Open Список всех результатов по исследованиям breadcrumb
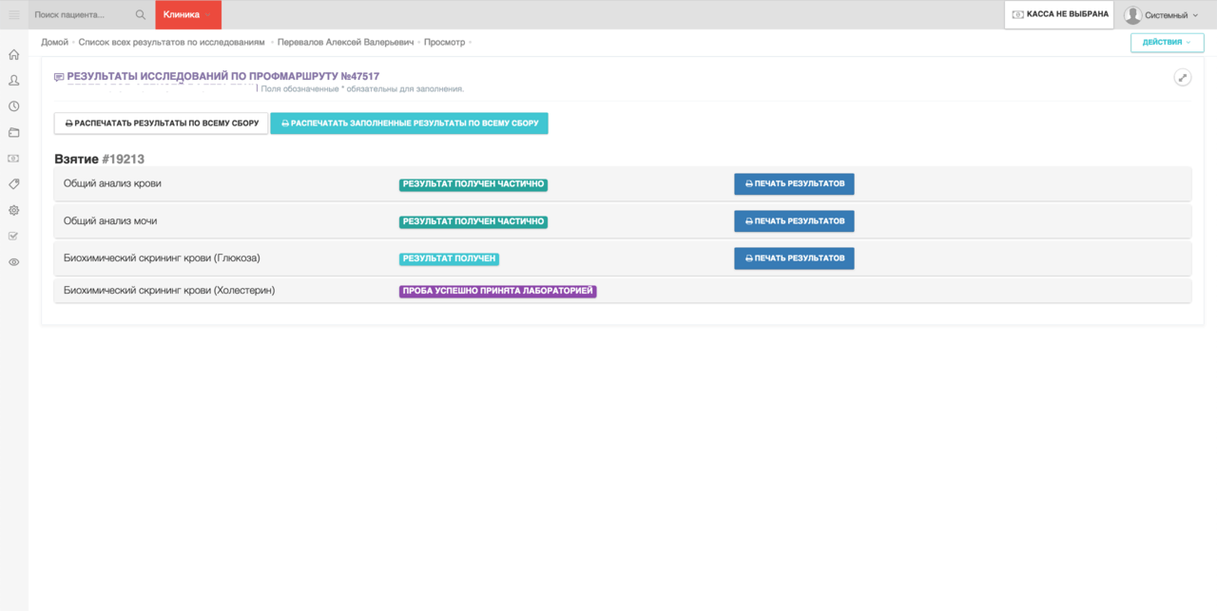The width and height of the screenshot is (1217, 611). 172,42
